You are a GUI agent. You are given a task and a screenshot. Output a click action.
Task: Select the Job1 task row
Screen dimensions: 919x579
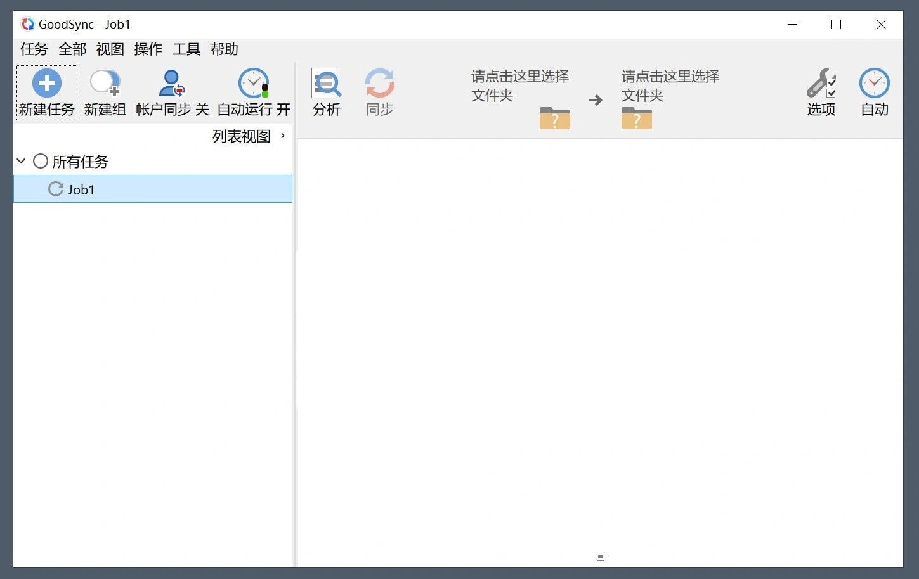coord(153,189)
